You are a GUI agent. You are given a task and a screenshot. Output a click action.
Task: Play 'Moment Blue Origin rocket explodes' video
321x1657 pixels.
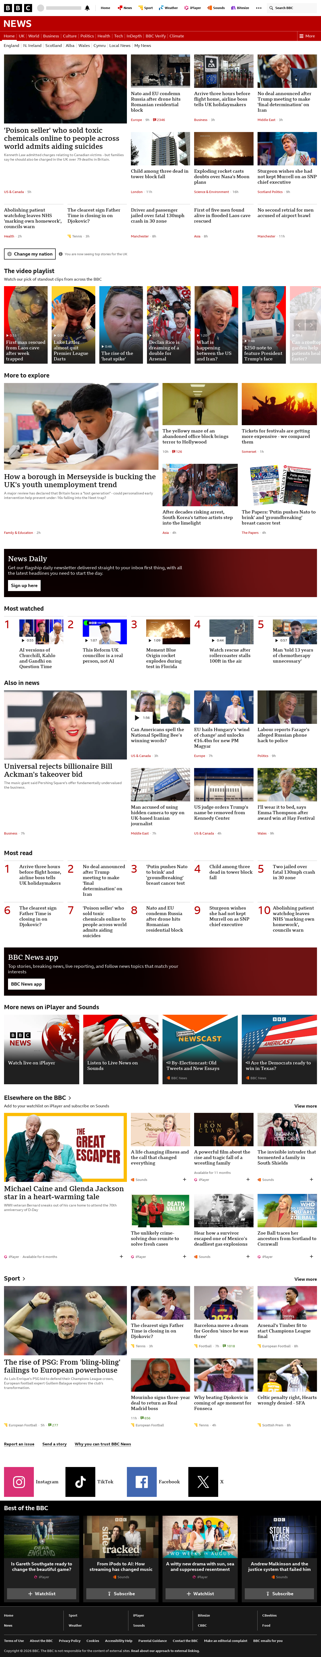pyautogui.click(x=168, y=632)
